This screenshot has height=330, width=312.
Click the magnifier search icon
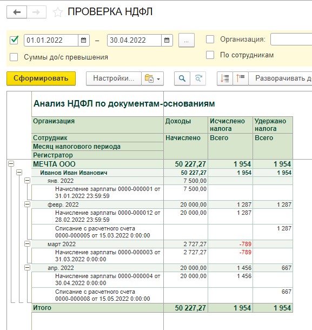pos(182,78)
